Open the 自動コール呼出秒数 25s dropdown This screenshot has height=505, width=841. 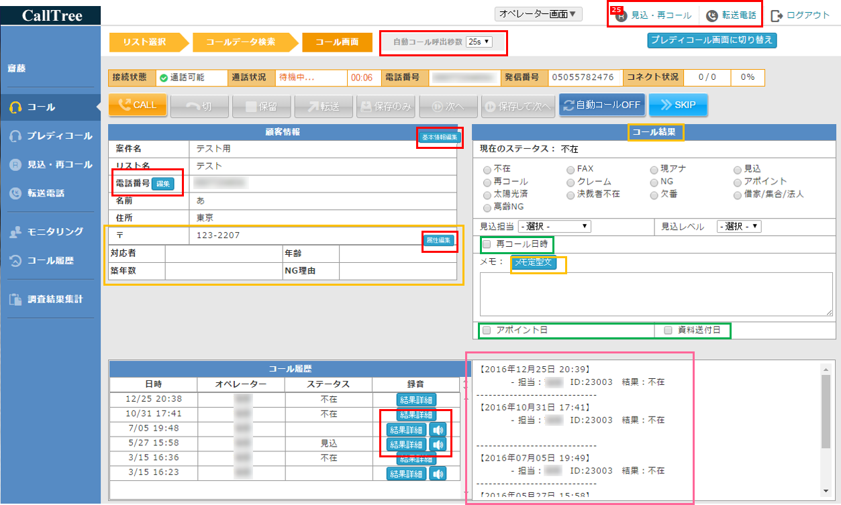(480, 42)
